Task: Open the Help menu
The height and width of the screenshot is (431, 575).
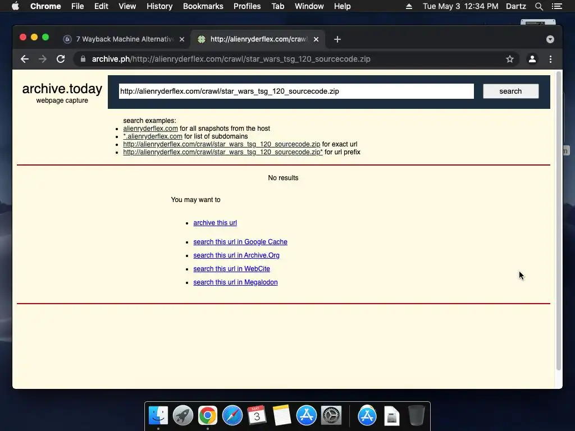Action: 342,6
